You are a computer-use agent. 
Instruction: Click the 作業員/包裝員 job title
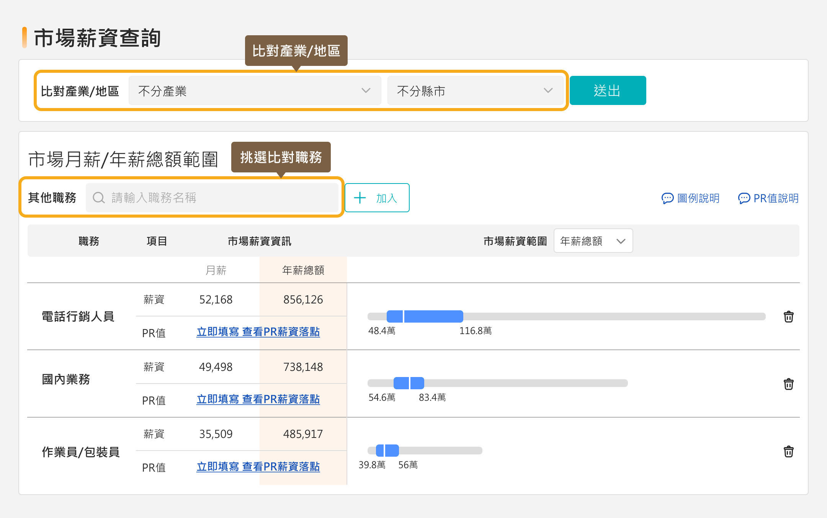81,452
